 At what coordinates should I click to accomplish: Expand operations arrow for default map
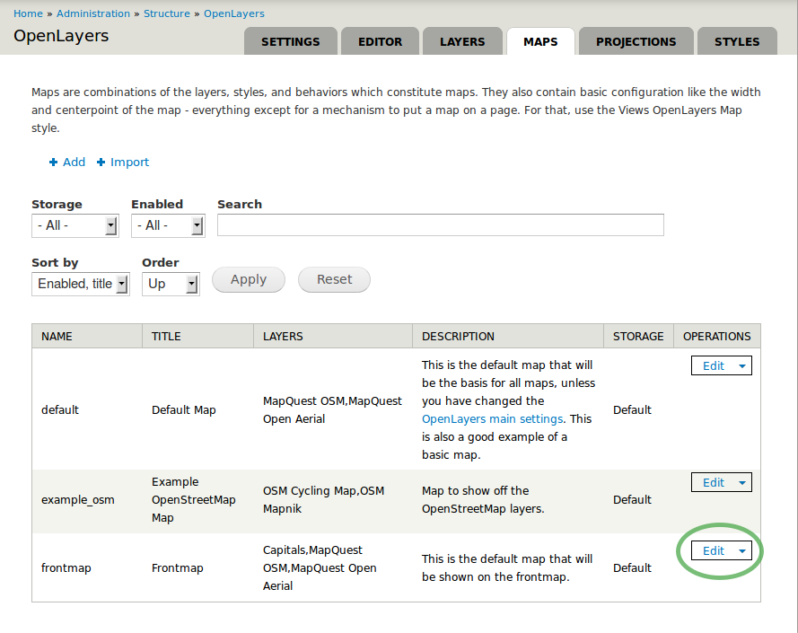[x=741, y=366]
